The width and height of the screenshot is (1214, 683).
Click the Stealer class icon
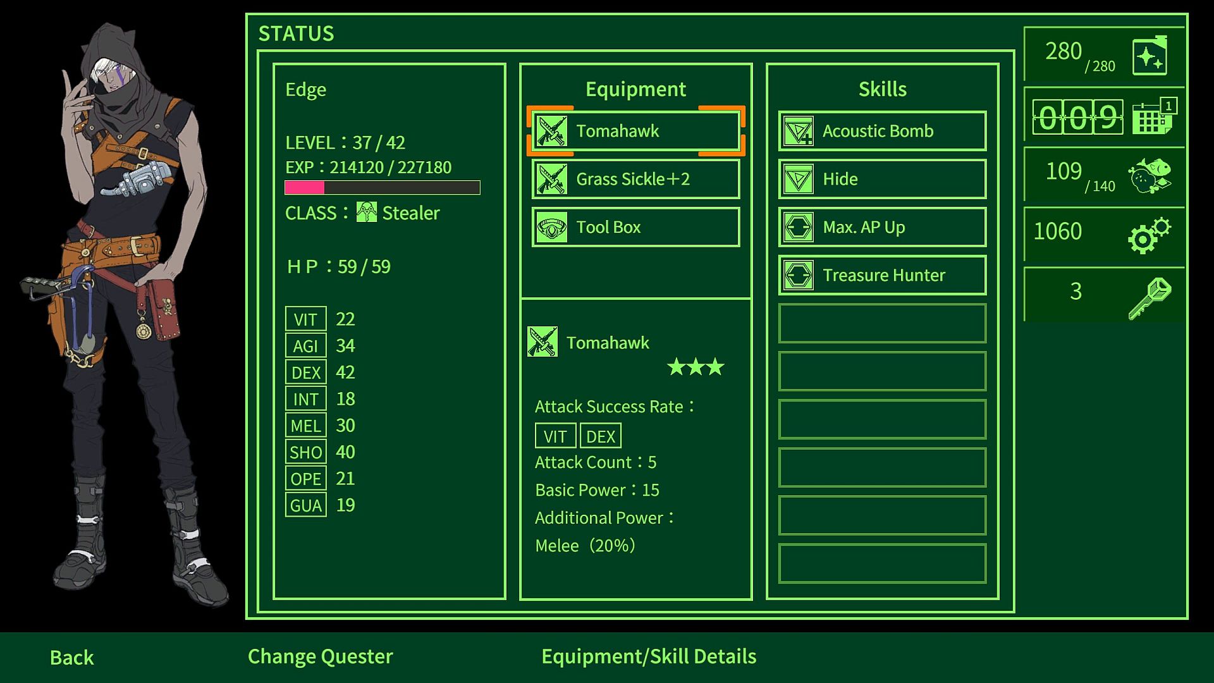click(x=366, y=212)
